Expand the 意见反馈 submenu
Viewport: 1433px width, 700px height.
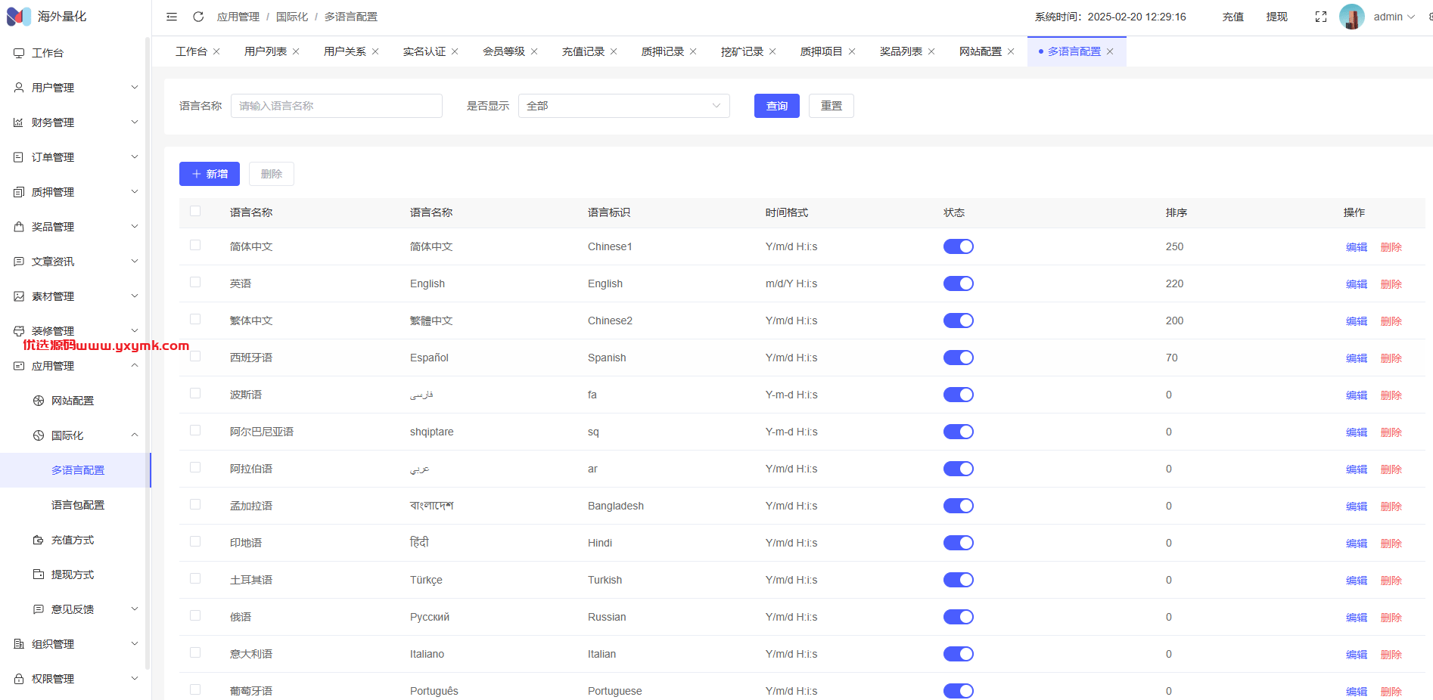tap(76, 609)
